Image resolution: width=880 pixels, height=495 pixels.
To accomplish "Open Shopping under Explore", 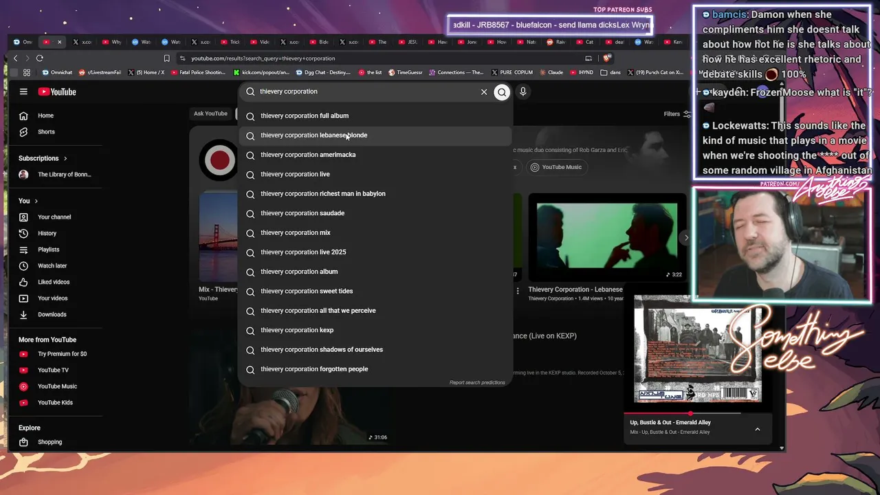I will [49, 442].
